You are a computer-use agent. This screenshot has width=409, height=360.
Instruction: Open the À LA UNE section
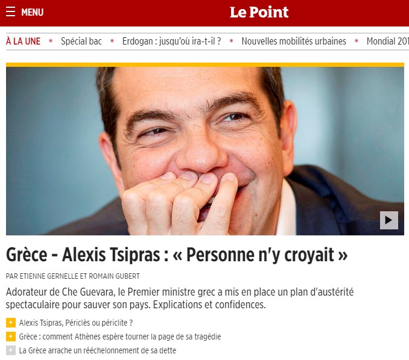23,41
